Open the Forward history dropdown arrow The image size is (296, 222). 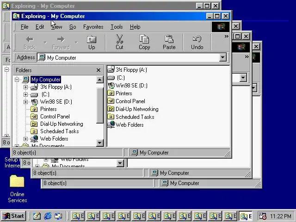point(76,42)
